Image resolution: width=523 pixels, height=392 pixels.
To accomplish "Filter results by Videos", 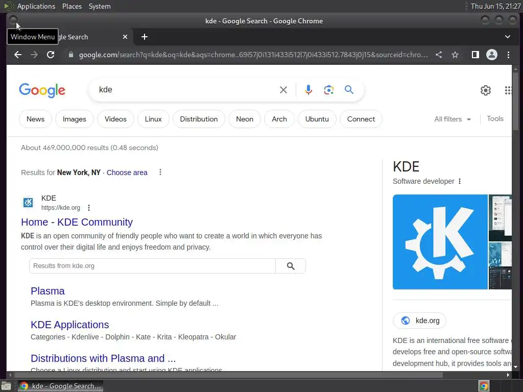I will point(115,119).
